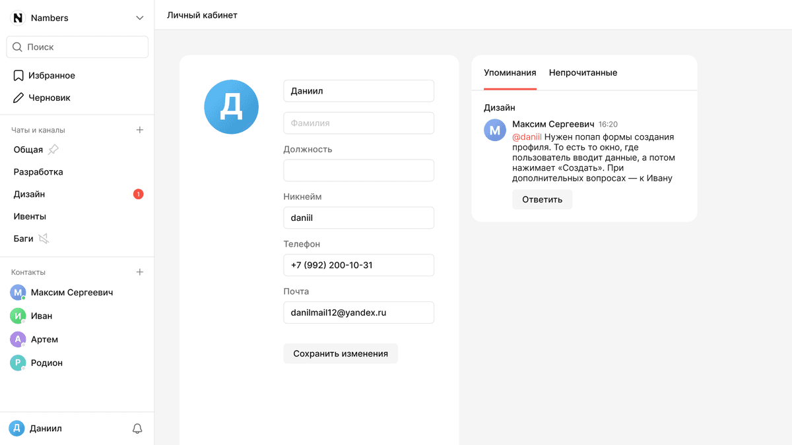Add new chat or channel plus icon
The height and width of the screenshot is (445, 792).
[139, 130]
